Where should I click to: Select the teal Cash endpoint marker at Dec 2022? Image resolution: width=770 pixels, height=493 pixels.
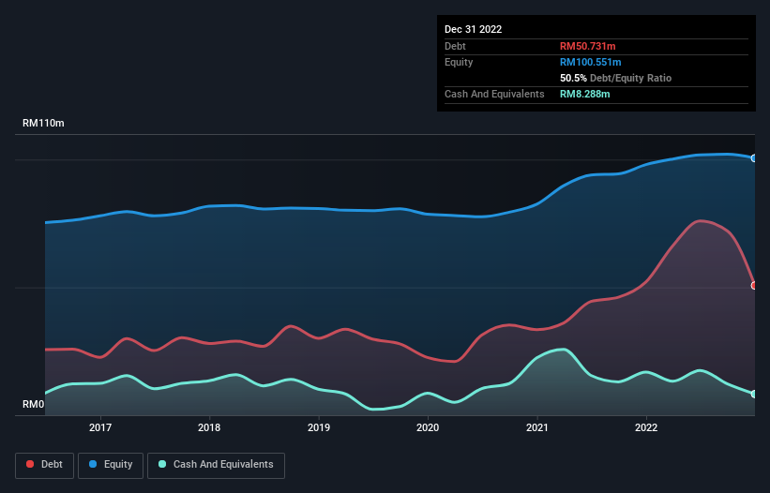[x=754, y=394]
